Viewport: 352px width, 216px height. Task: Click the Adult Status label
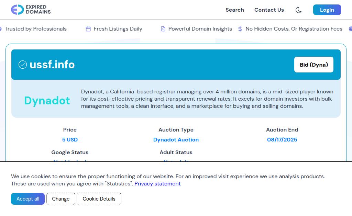(x=176, y=152)
